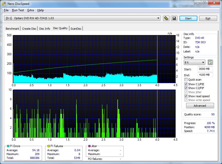Image resolution: width=222 pixels, height=164 pixels.
Task: Disable Show read speed checkbox
Action: coord(186,96)
